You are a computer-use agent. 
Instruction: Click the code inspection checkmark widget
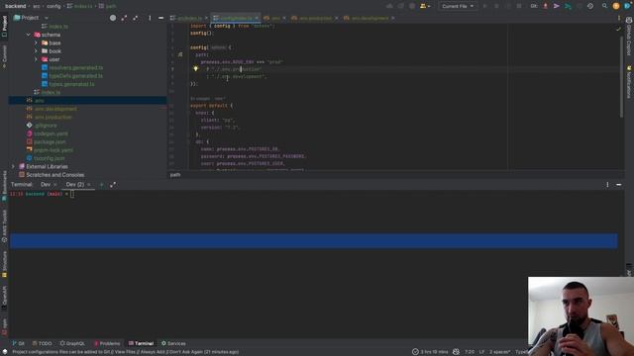pos(618,29)
